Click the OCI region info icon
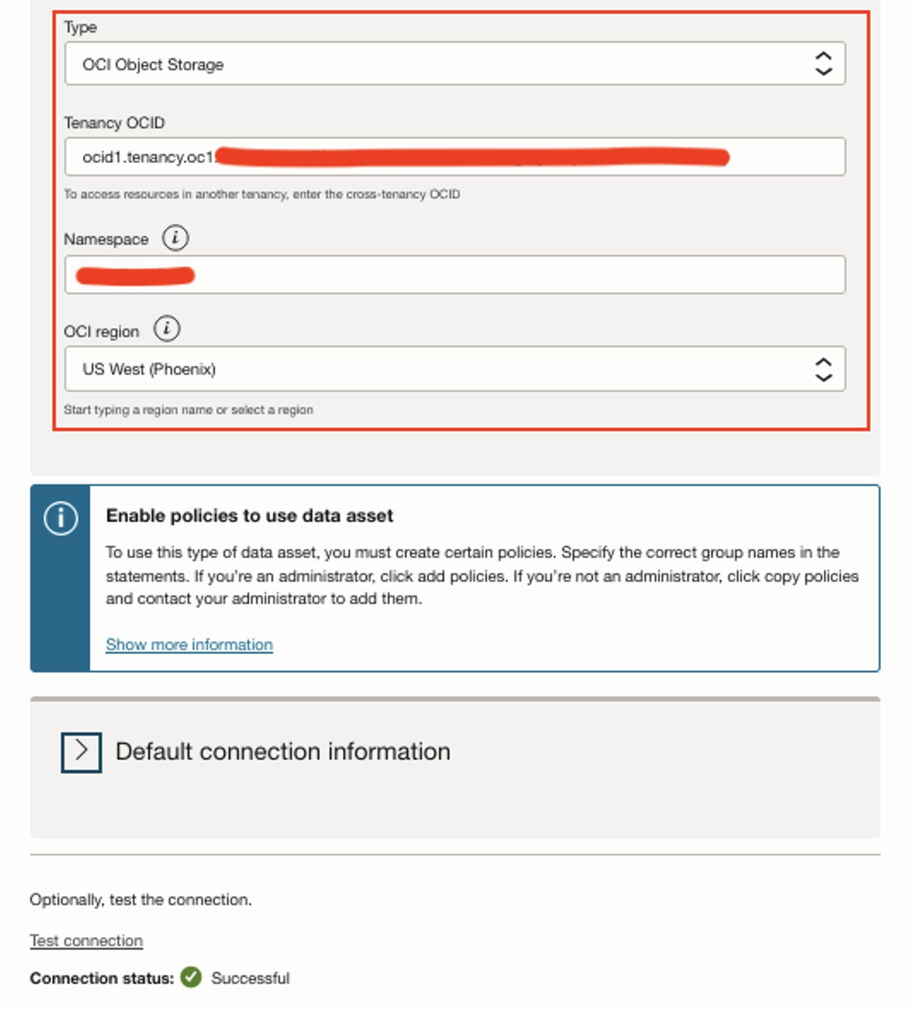The height and width of the screenshot is (1010, 911). (x=167, y=329)
